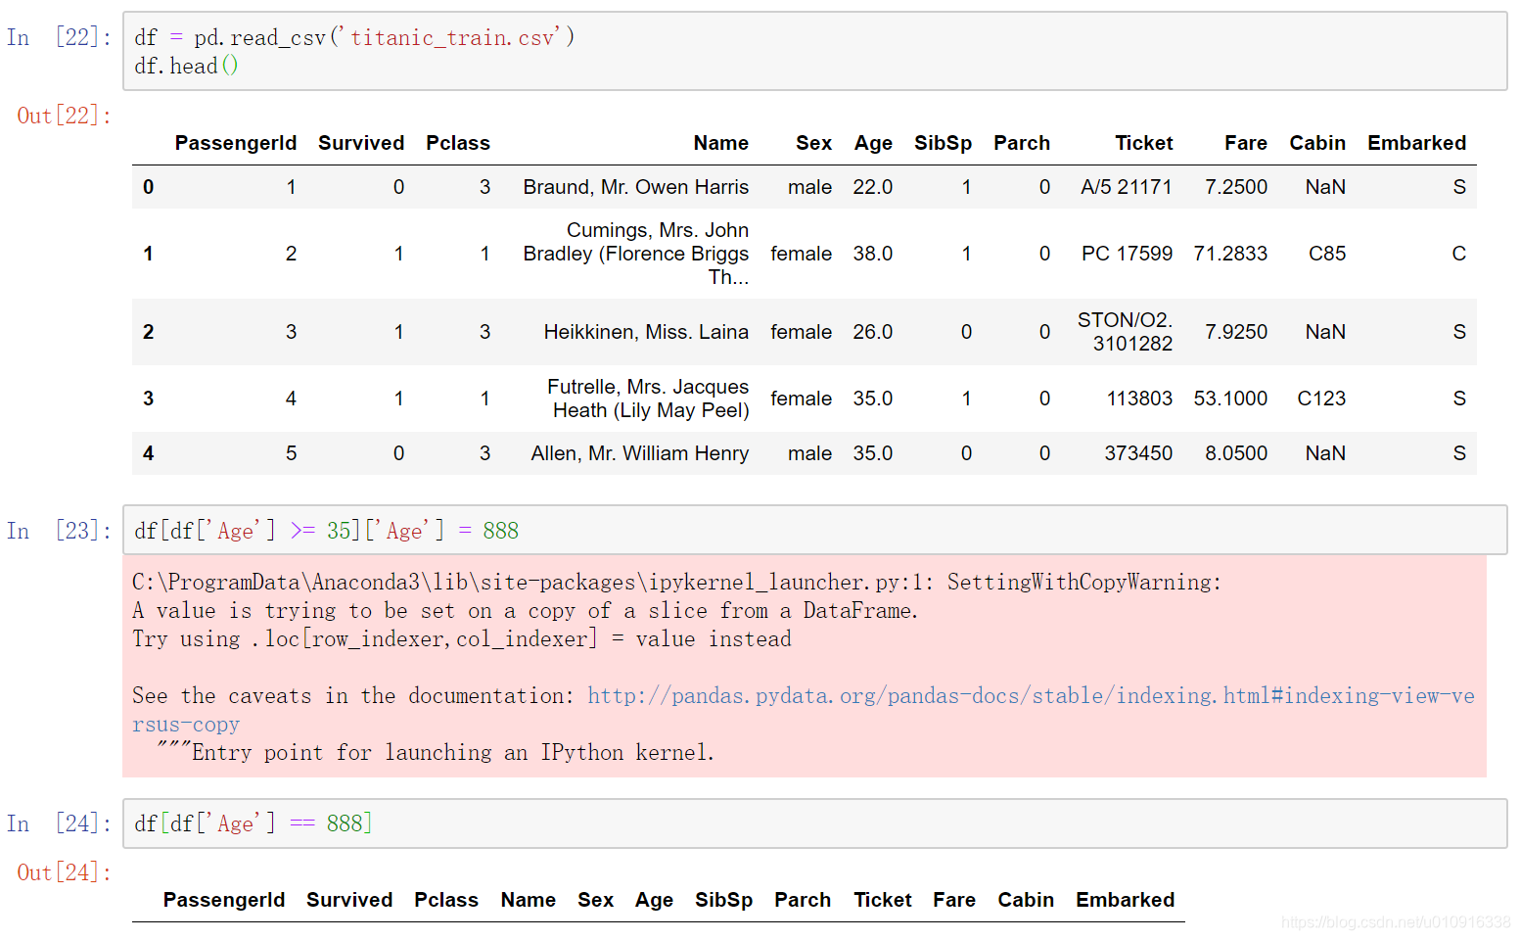The width and height of the screenshot is (1520, 940).
Task: Click 'male' in Braund row
Action: (809, 187)
